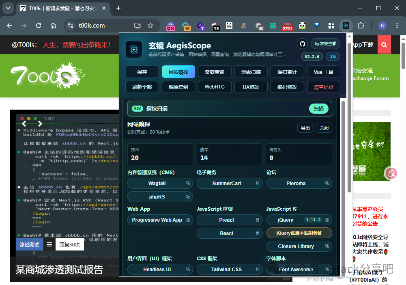The image size is (406, 285).
Task: Click the UA修改 button
Action: click(x=251, y=87)
